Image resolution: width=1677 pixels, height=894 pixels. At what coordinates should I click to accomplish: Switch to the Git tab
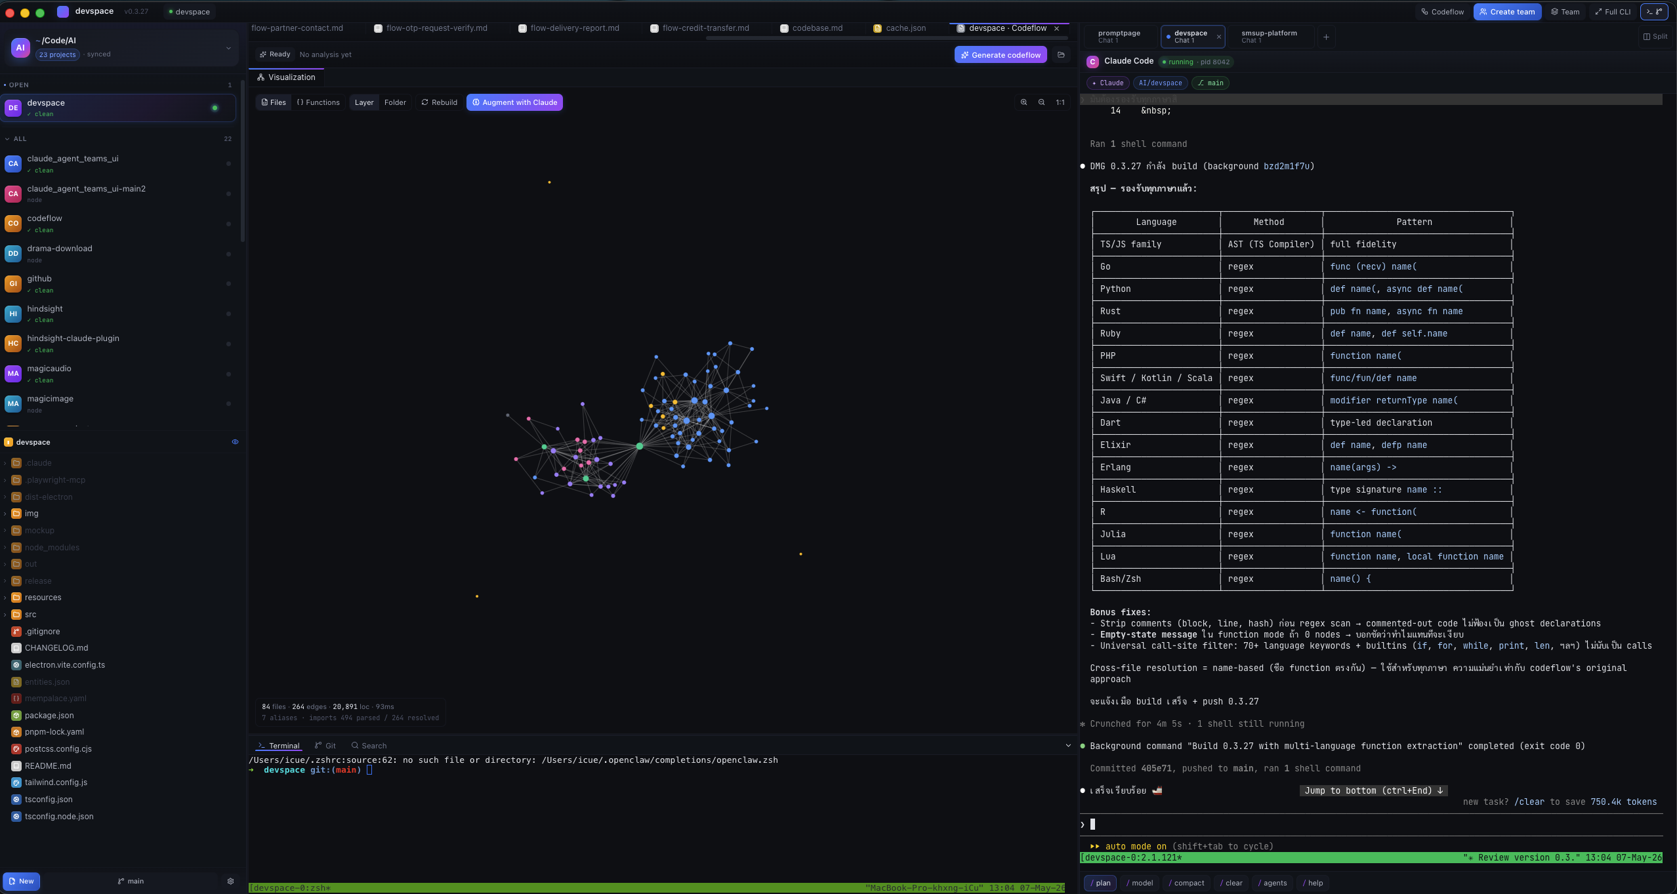coord(325,746)
